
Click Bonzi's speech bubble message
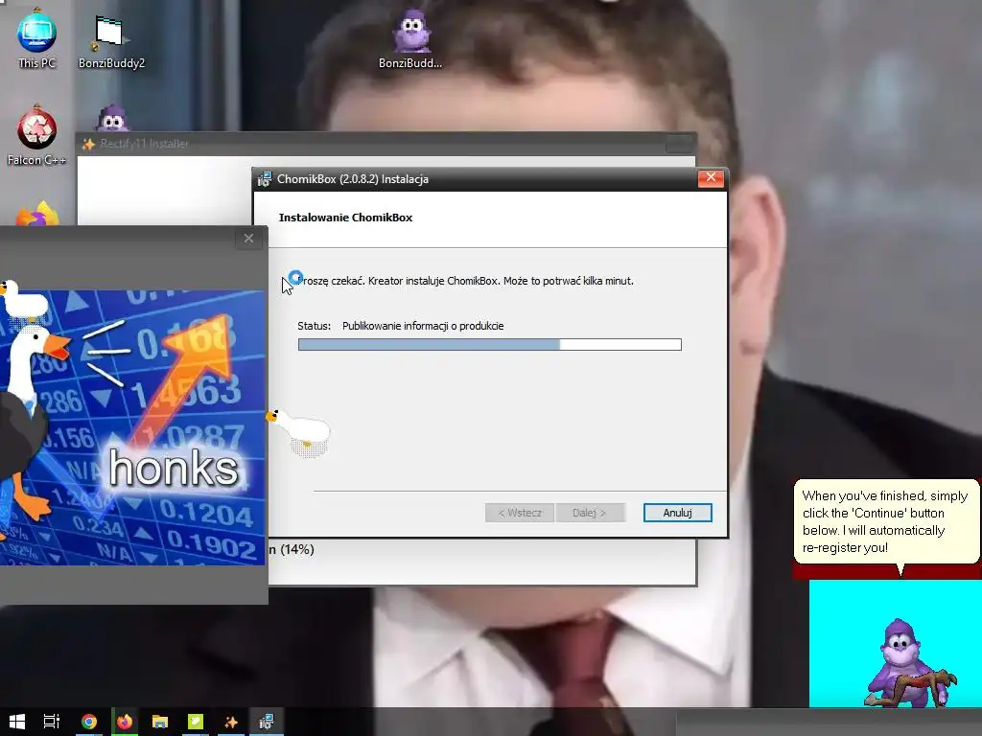coord(885,521)
